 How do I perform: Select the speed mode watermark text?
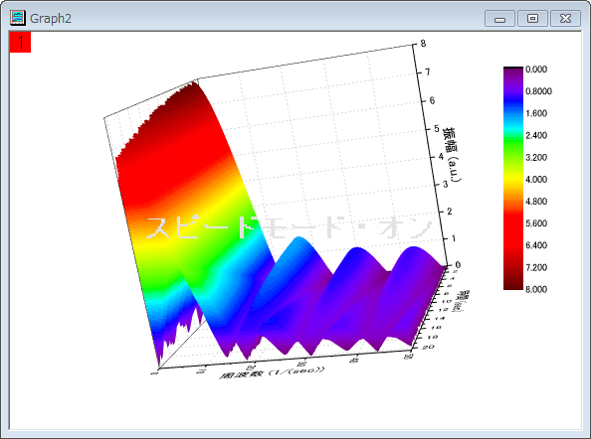click(x=290, y=227)
